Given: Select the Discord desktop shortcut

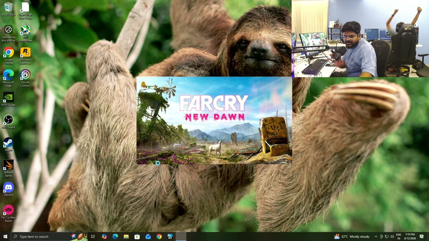Looking at the screenshot, I should coord(8,189).
